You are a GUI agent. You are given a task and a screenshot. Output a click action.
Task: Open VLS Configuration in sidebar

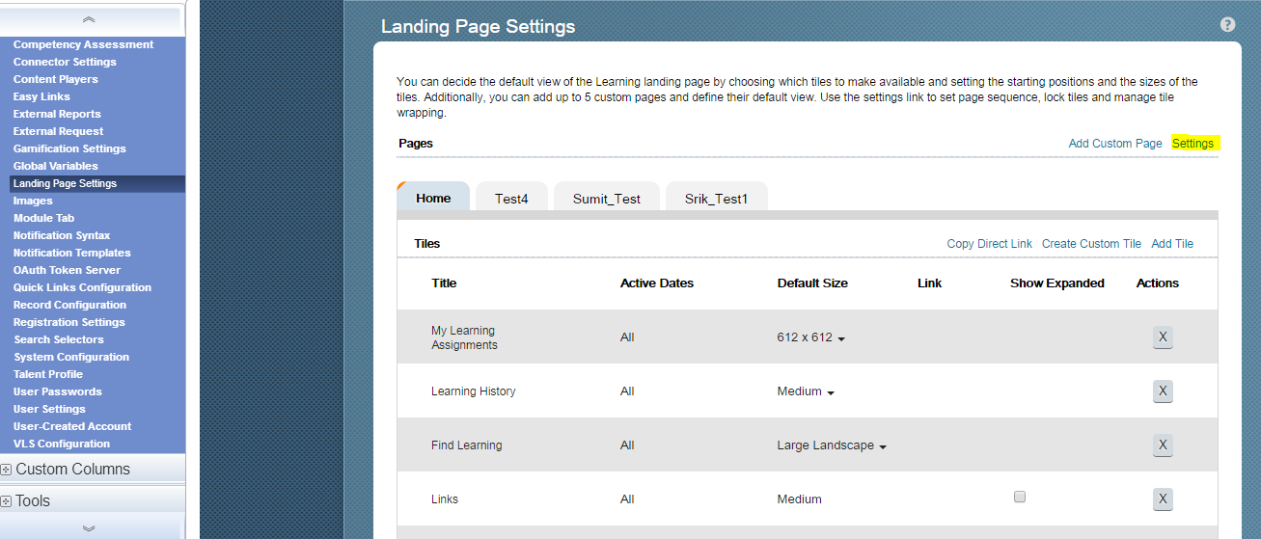pyautogui.click(x=61, y=444)
